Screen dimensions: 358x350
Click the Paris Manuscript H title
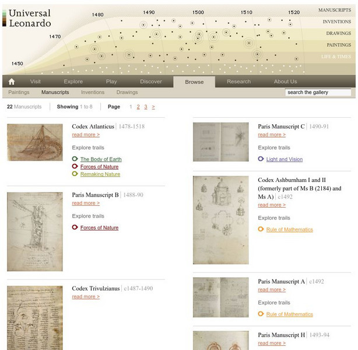[281, 335]
